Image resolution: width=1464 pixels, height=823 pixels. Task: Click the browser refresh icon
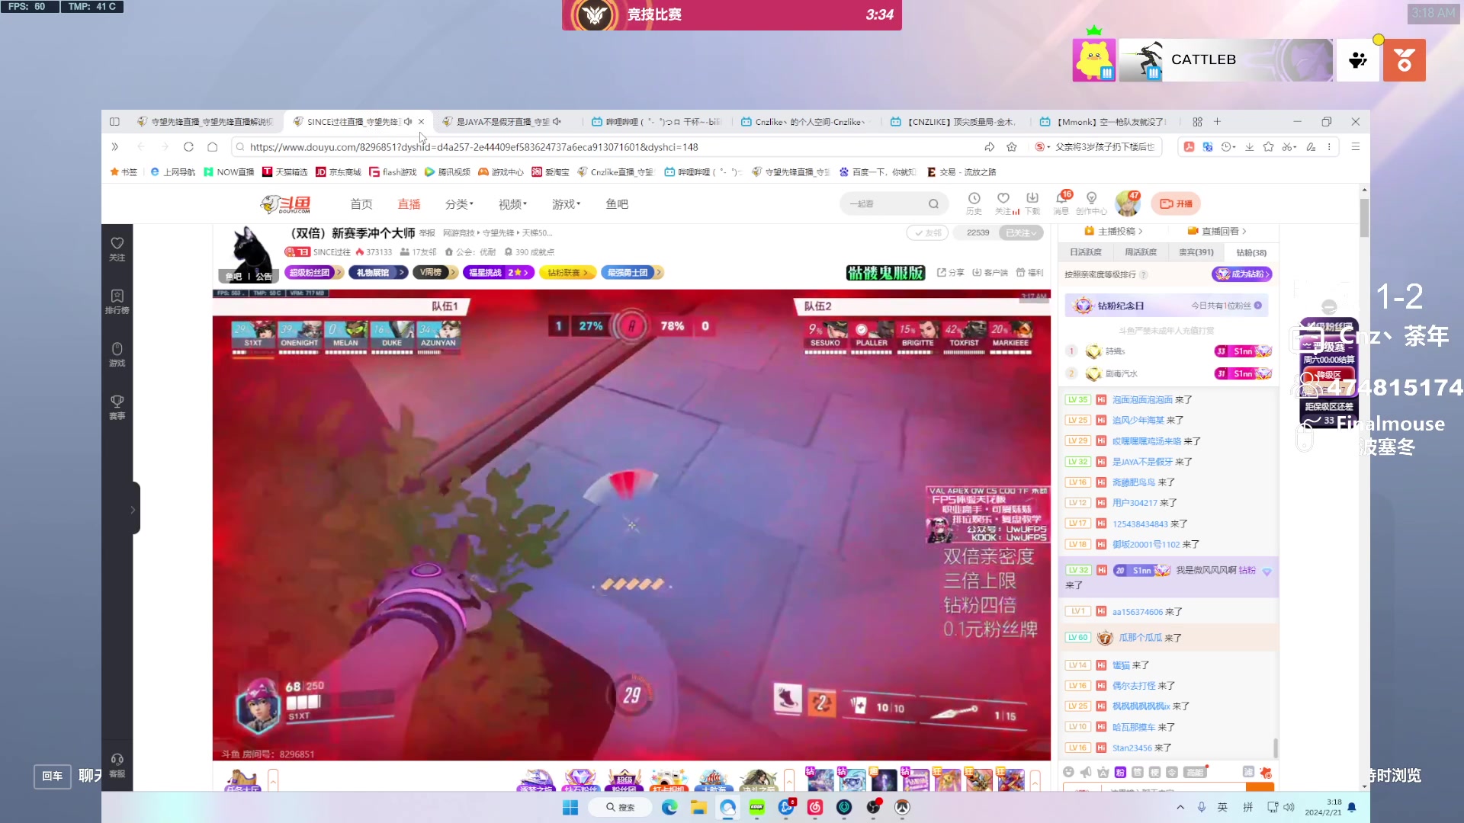click(188, 147)
